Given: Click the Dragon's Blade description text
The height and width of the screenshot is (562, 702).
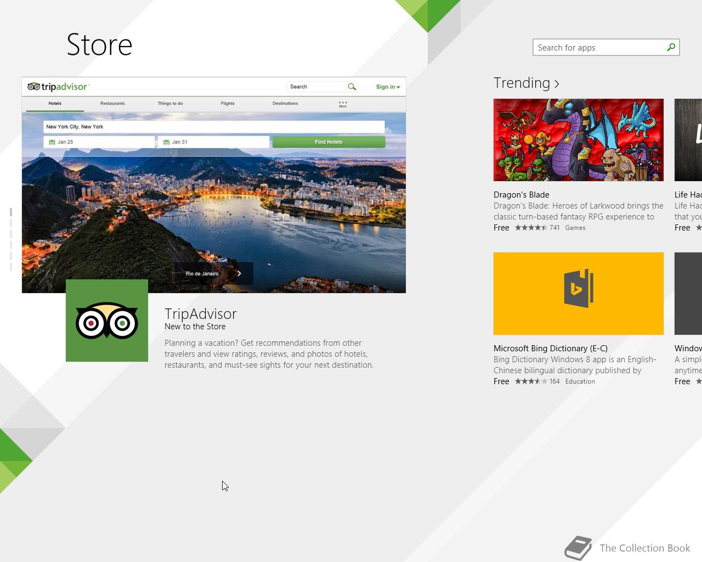Looking at the screenshot, I should coord(579,211).
